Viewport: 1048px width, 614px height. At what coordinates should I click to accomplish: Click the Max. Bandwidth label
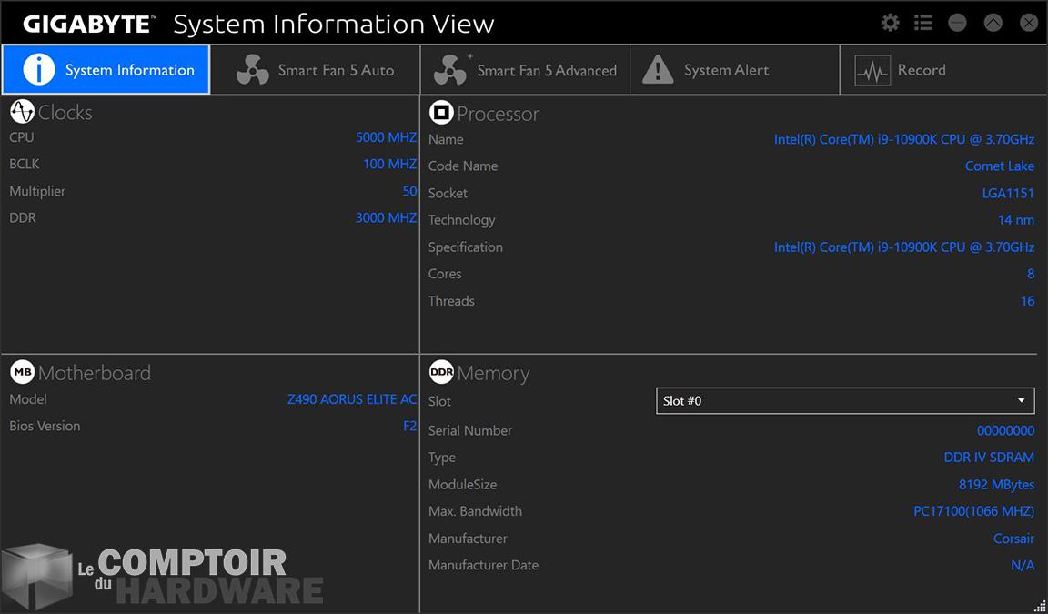click(x=475, y=511)
